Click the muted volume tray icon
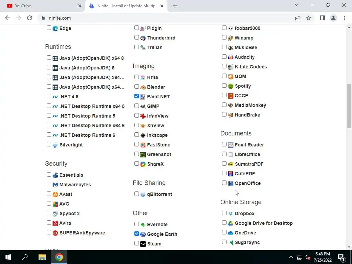Image resolution: width=352 pixels, height=264 pixels. (308, 257)
